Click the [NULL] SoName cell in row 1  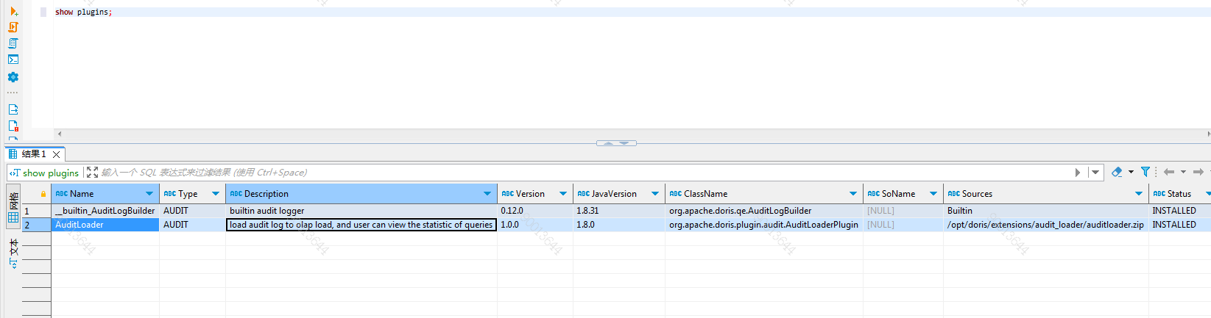(903, 211)
